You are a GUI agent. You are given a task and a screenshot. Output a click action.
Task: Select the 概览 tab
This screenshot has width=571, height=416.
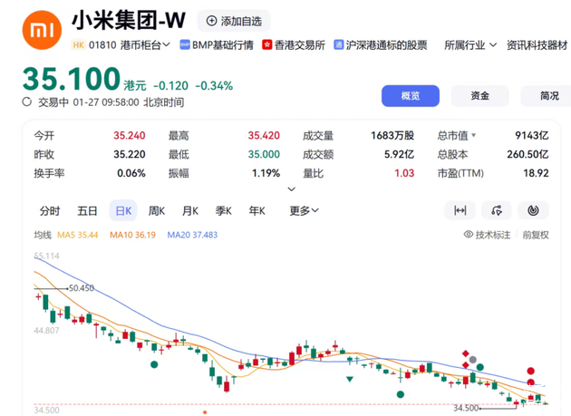tap(410, 96)
